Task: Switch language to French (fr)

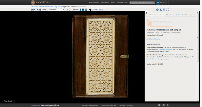Action: coord(164,3)
